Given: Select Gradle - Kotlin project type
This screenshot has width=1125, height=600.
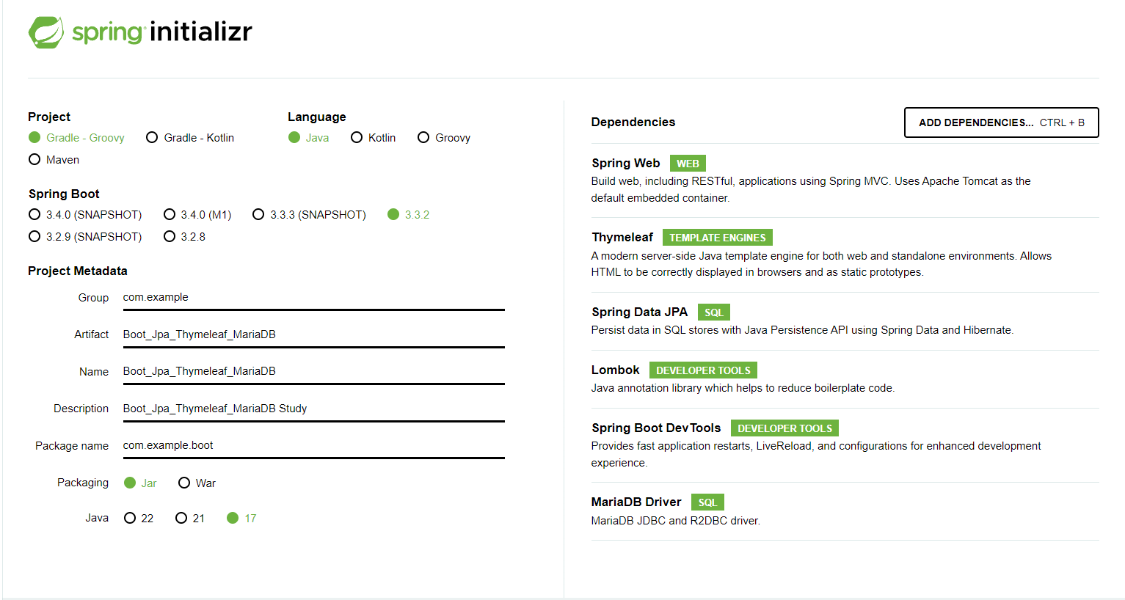Looking at the screenshot, I should tap(190, 137).
